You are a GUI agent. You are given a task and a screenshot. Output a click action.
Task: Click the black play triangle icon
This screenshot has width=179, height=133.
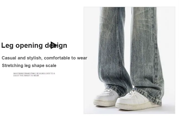coord(54,45)
